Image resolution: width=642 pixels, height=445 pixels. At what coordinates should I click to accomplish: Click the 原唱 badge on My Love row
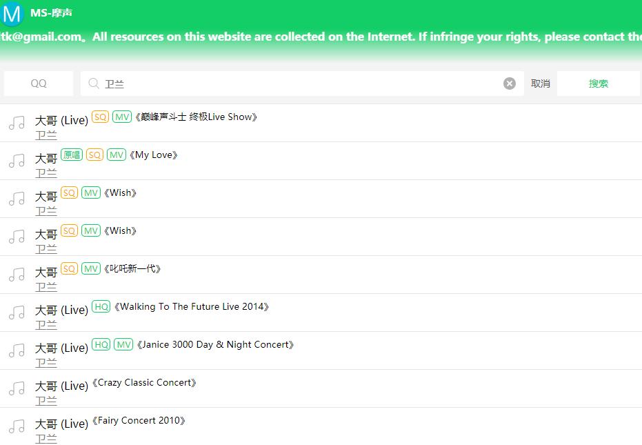[71, 155]
